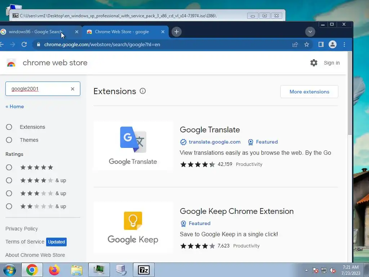The image size is (369, 277).
Task: Open the system monitor taskbar icon
Action: (99, 270)
